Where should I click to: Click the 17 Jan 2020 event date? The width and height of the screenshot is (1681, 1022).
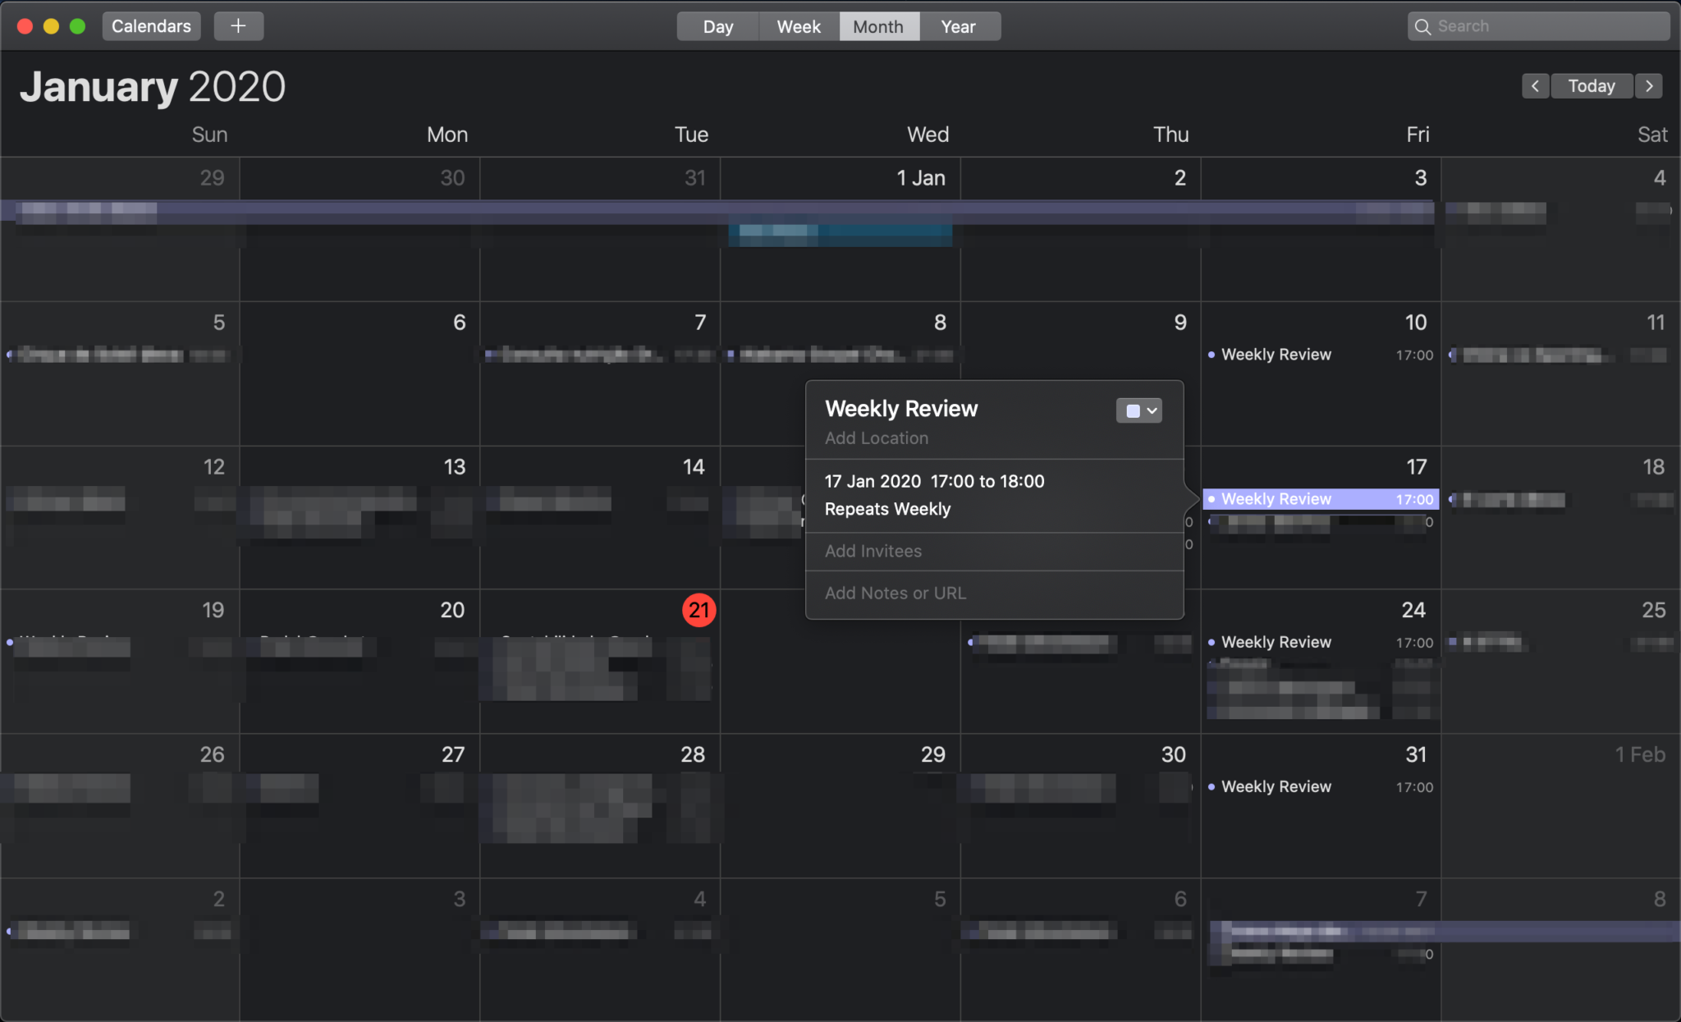(873, 481)
